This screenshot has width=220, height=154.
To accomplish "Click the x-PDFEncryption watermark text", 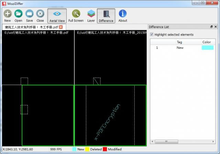I will tap(107, 122).
